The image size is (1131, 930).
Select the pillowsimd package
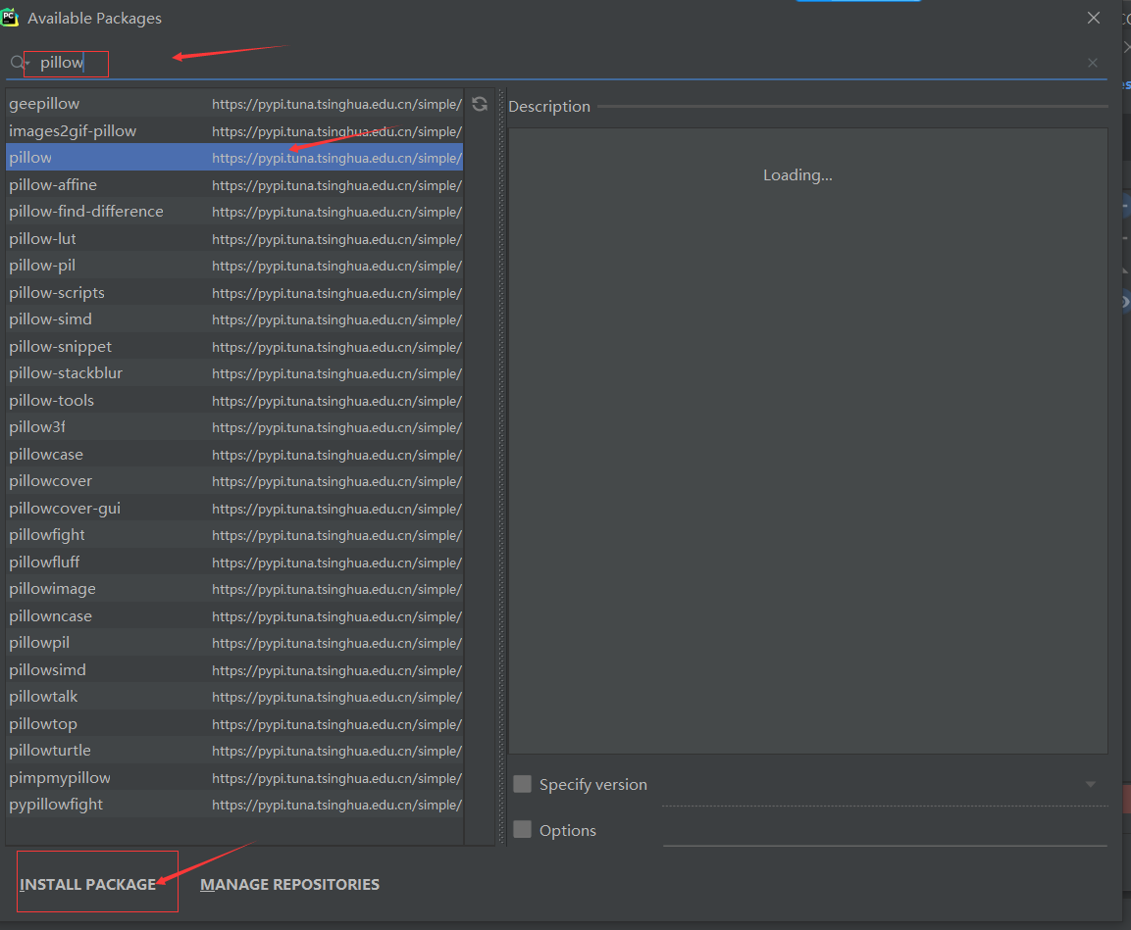(234, 670)
